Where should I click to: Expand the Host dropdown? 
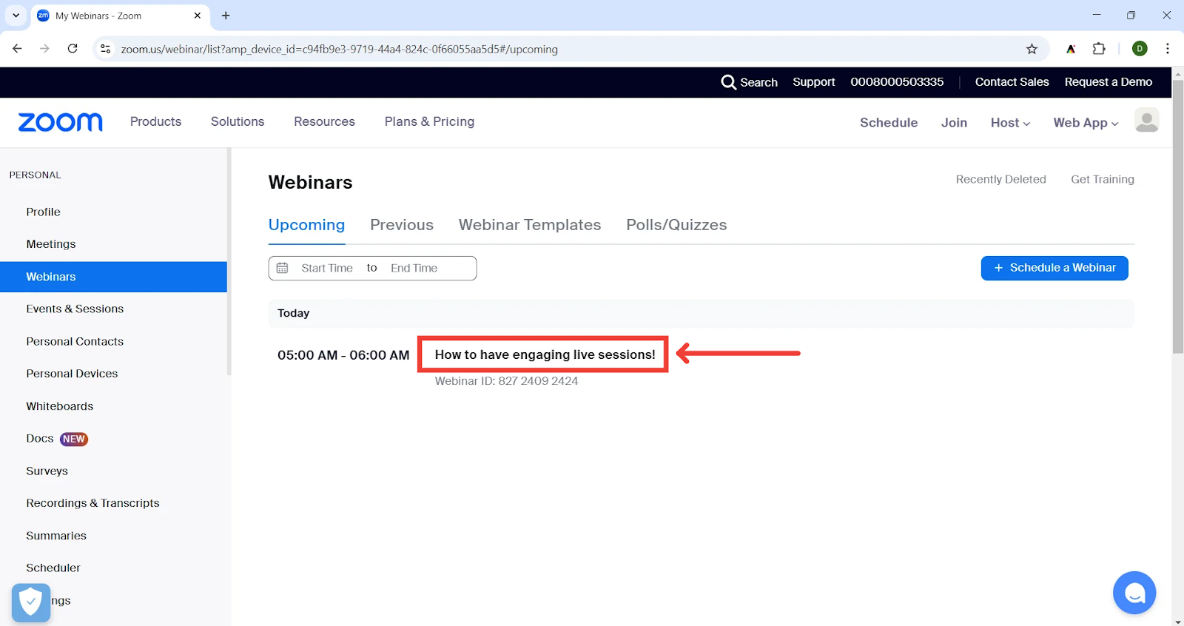tap(1010, 123)
